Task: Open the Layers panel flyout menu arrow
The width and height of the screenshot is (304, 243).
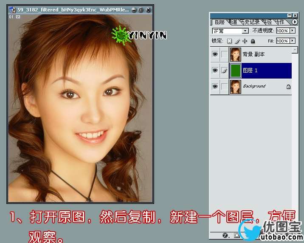Action: [295, 22]
